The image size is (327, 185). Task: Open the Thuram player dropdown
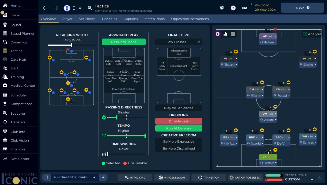(229, 65)
